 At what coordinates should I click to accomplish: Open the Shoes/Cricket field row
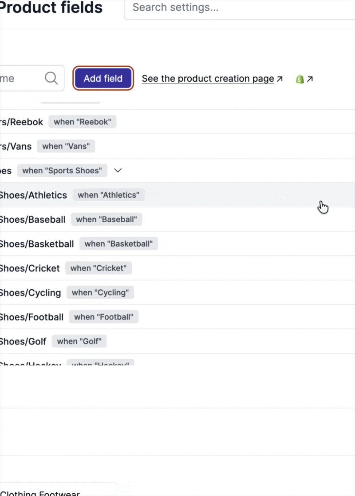pyautogui.click(x=177, y=268)
